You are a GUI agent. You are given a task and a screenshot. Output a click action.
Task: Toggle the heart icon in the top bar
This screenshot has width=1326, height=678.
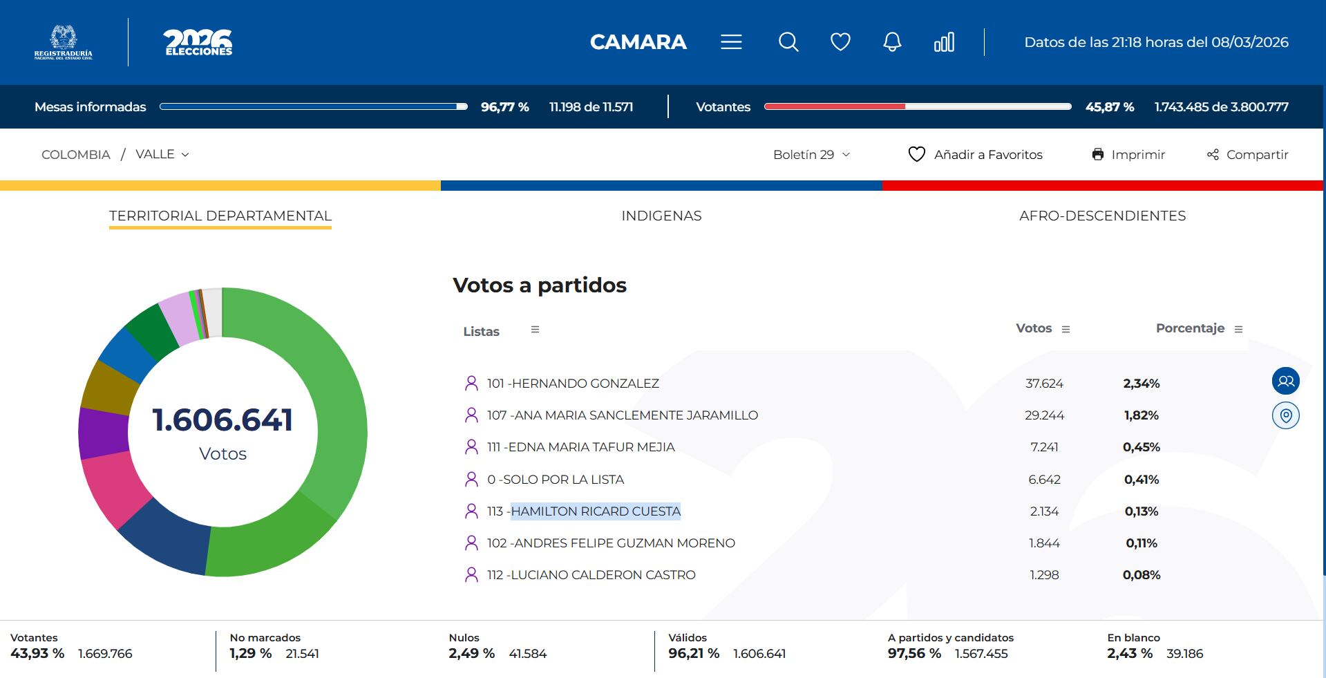pyautogui.click(x=840, y=42)
